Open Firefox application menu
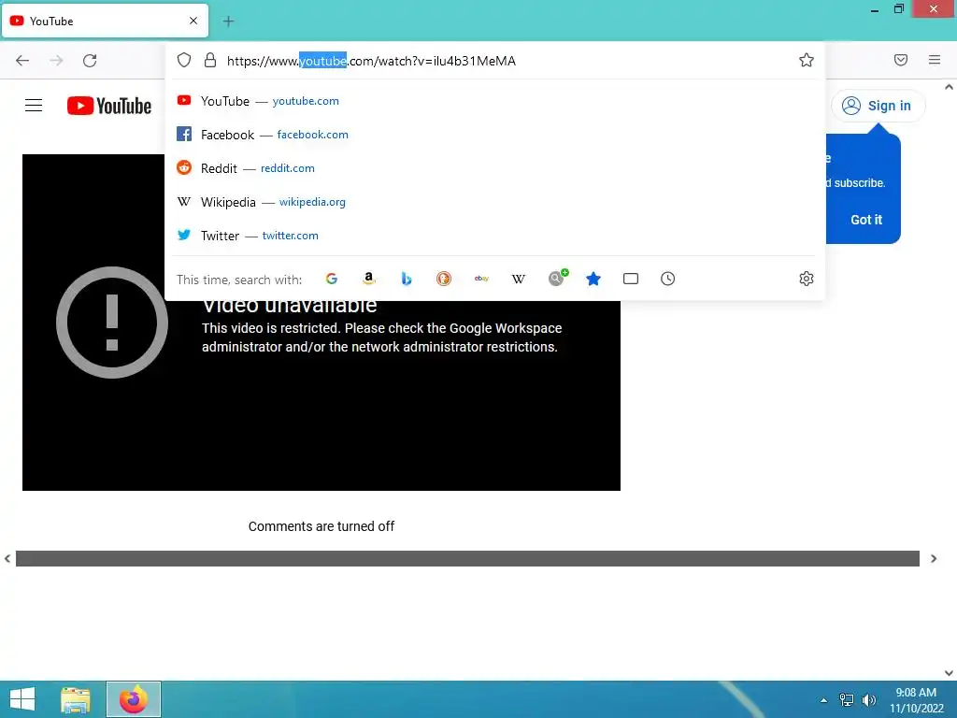 (x=935, y=60)
